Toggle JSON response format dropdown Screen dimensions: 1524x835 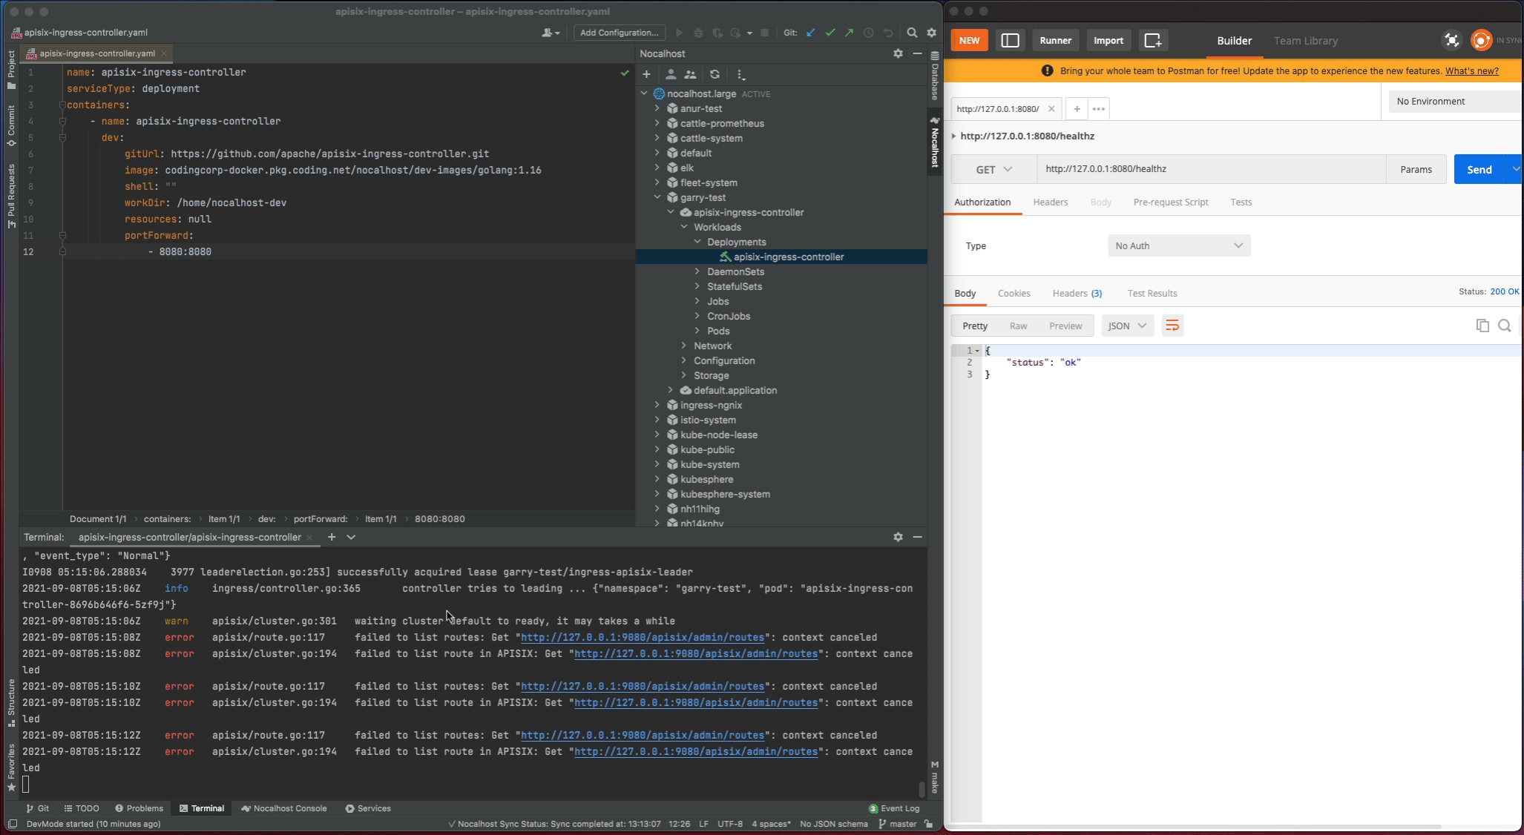coord(1126,326)
